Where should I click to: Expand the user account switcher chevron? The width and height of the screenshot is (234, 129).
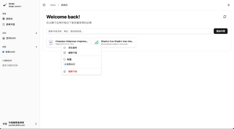(x=36, y=124)
